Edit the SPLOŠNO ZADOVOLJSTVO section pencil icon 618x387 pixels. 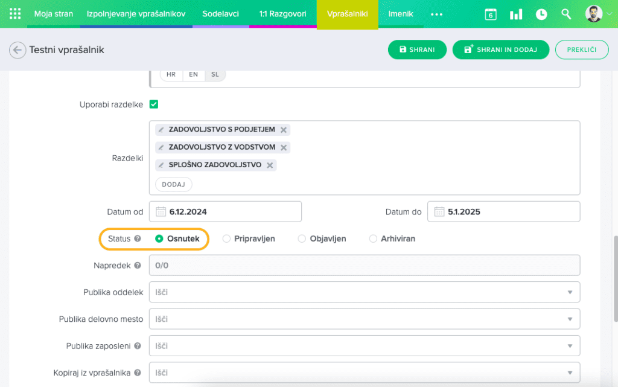click(161, 165)
